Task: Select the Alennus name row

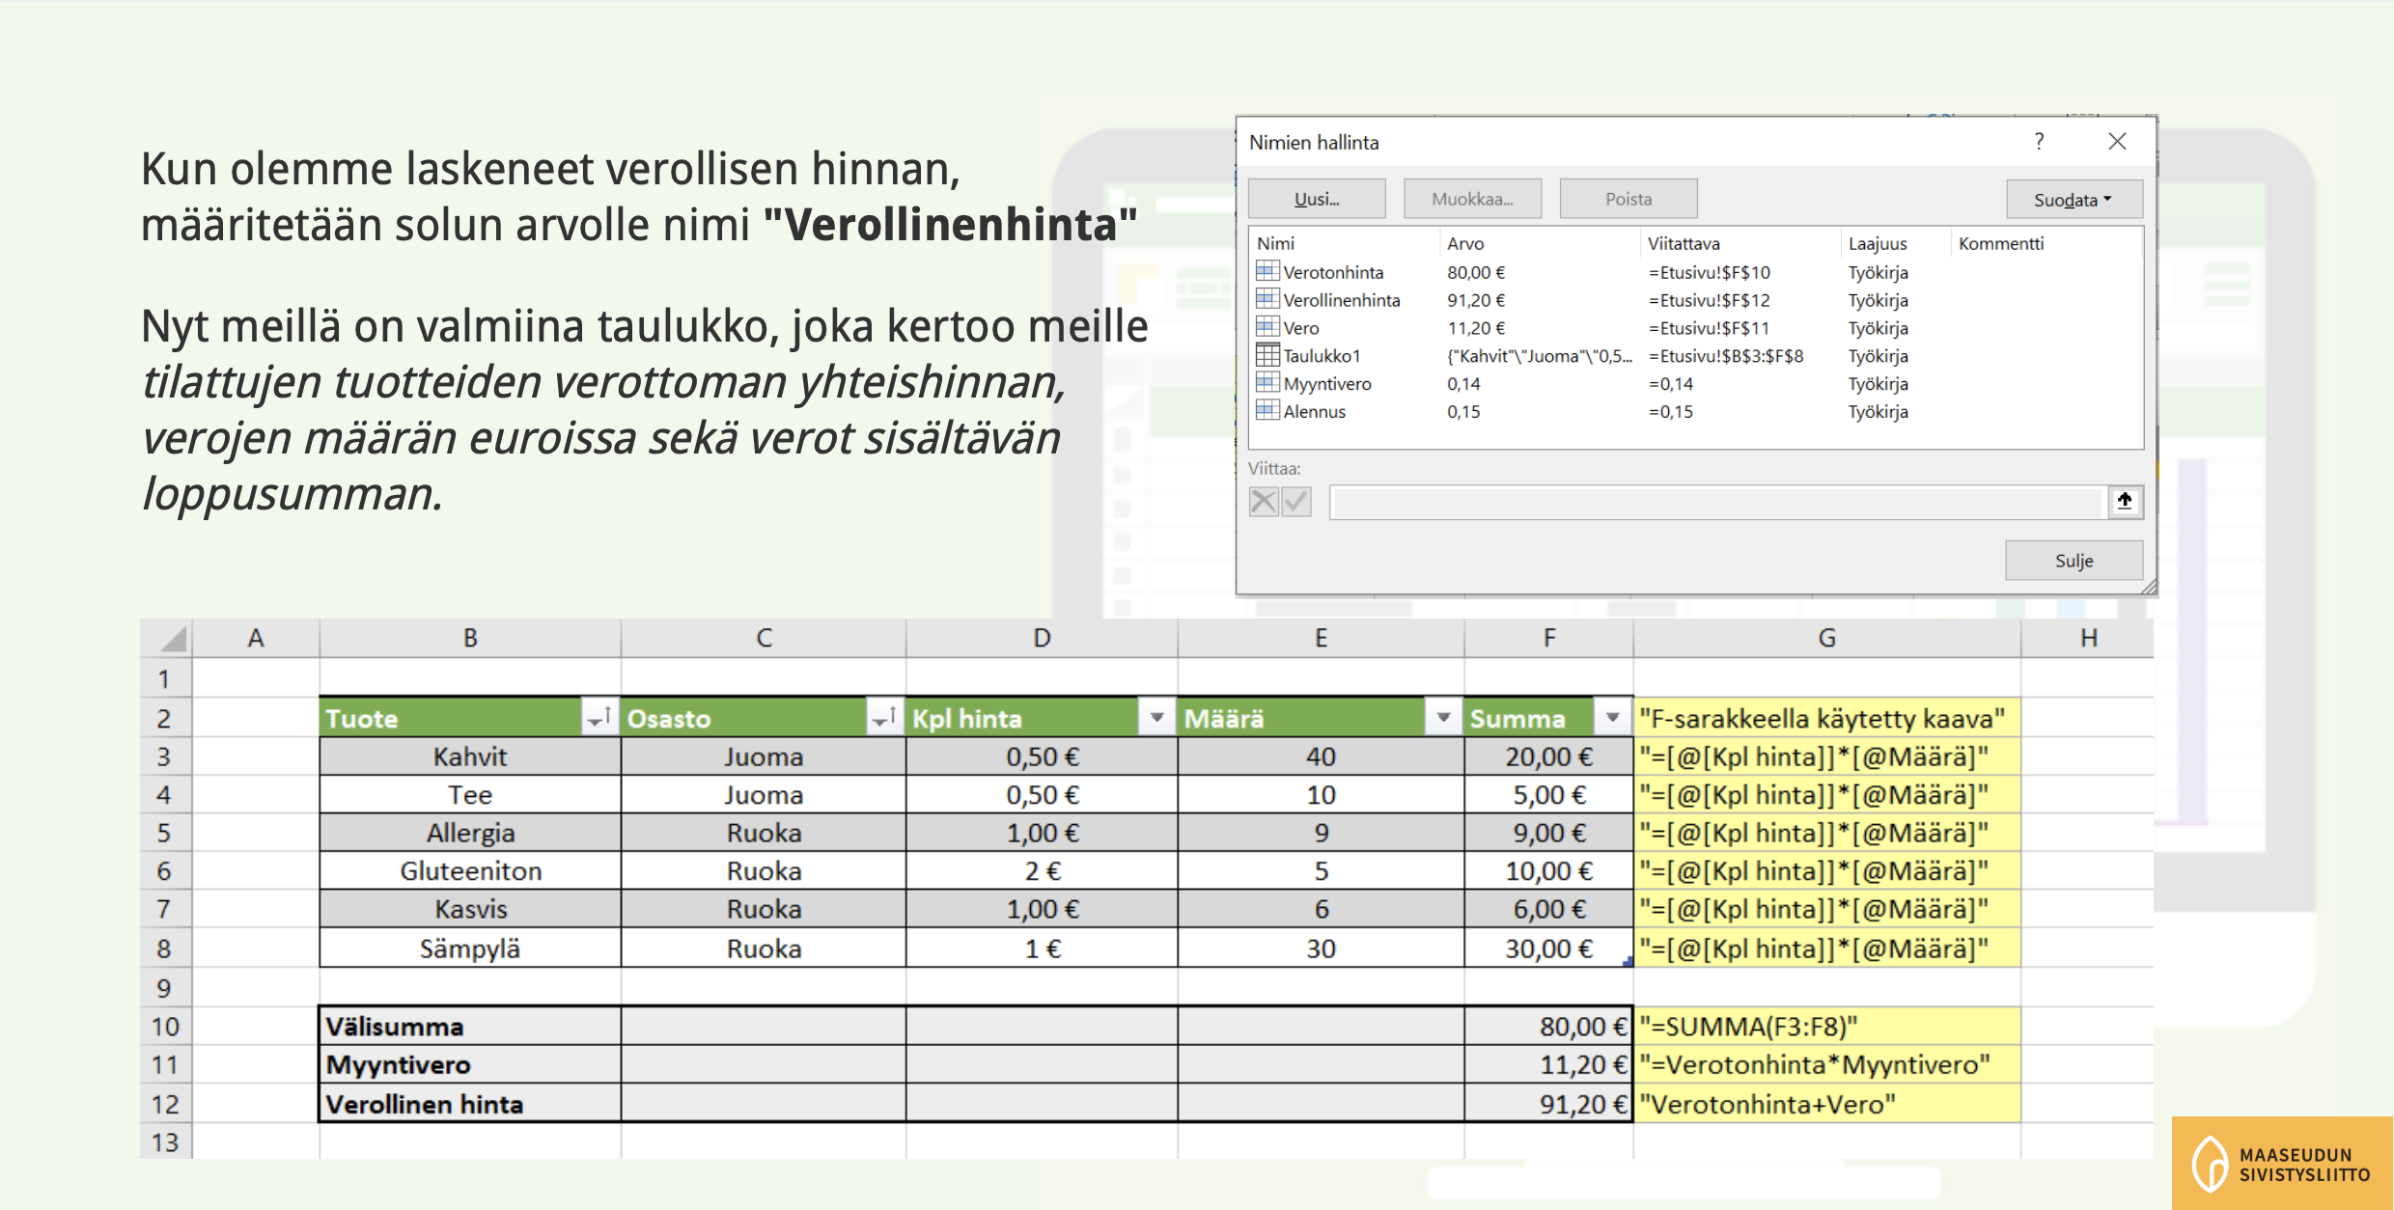Action: click(1695, 412)
